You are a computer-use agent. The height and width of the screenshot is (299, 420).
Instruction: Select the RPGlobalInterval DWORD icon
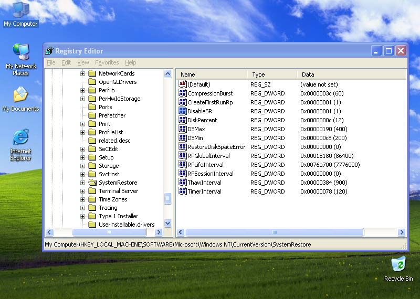pyautogui.click(x=183, y=155)
